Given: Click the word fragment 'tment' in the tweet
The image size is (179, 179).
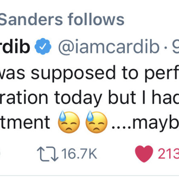Looking at the screenshot, I should click(25, 122).
